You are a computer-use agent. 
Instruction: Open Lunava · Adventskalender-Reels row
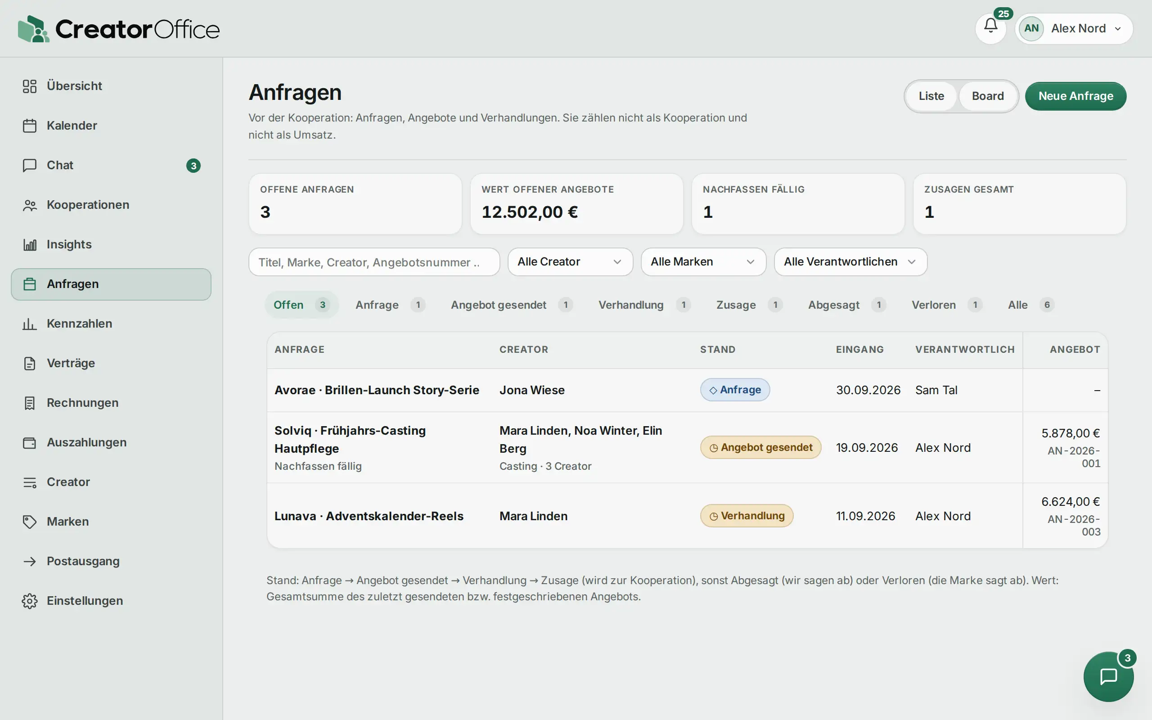pos(688,516)
